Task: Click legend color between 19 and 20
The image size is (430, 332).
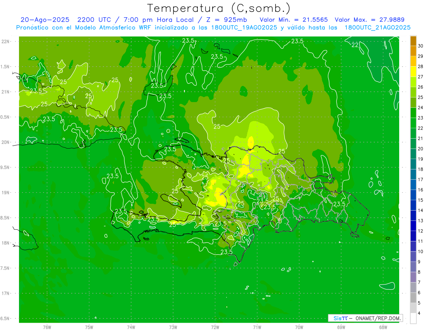Action: (413, 154)
